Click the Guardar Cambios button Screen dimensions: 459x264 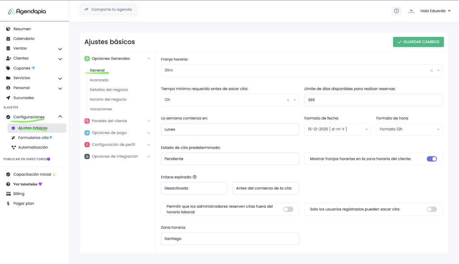(x=418, y=42)
